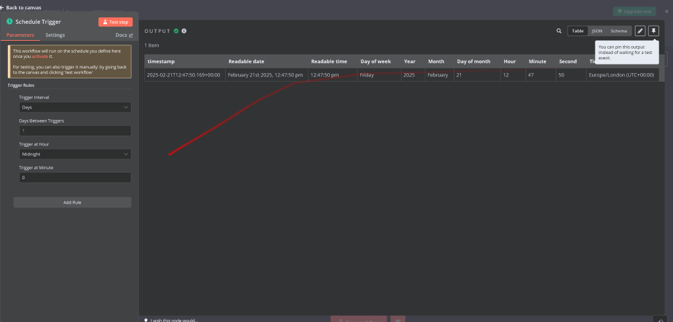Click the pin output icon
This screenshot has width=673, height=322.
point(653,31)
